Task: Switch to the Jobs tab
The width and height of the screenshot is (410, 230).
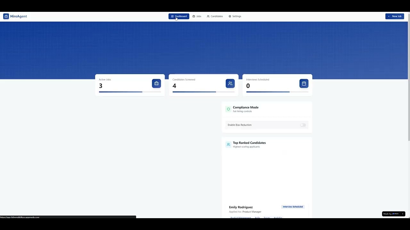Action: coord(197,16)
